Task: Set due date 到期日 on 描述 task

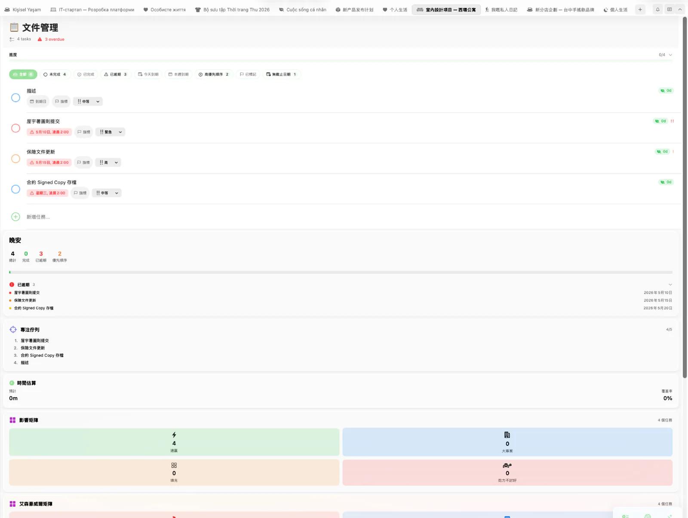Action: click(38, 101)
